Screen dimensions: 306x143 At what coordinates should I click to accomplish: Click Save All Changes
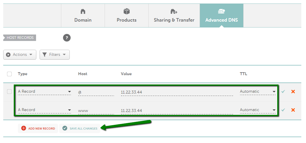[80, 128]
